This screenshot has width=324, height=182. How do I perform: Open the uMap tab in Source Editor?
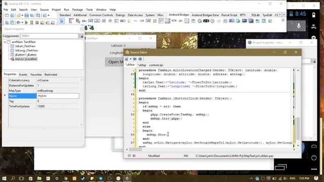pyautogui.click(x=142, y=65)
